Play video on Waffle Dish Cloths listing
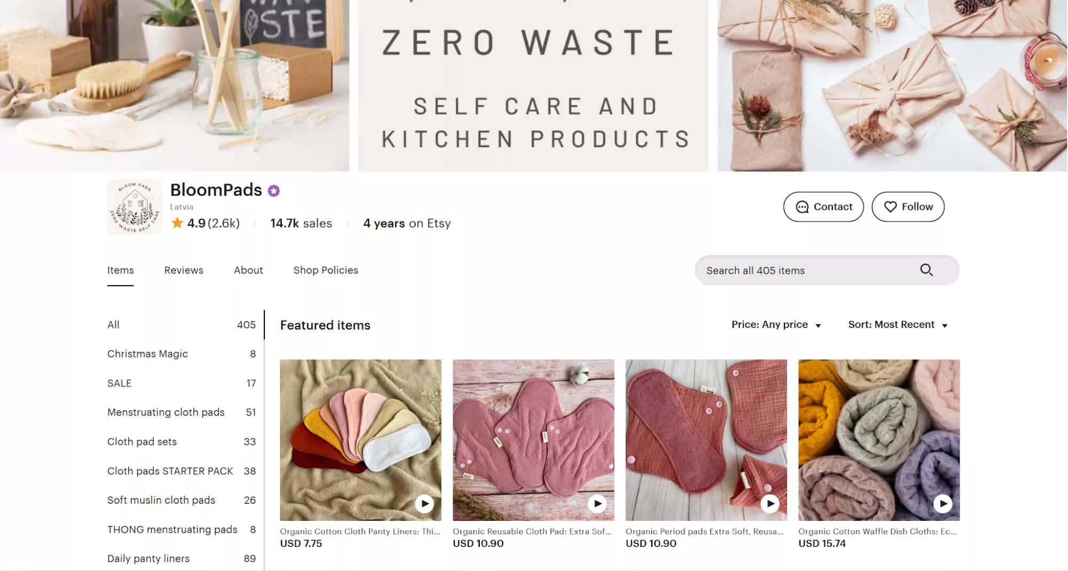The height and width of the screenshot is (571, 1068). pos(943,503)
